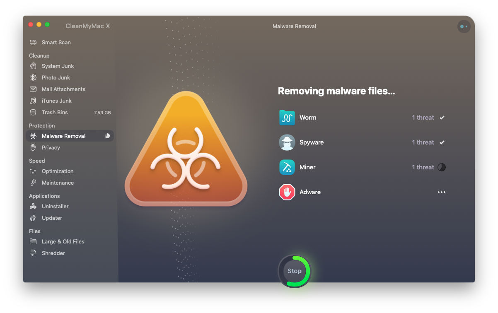Viewport: 498px width, 313px height.
Task: Click the Worm threat category icon
Action: [x=287, y=118]
